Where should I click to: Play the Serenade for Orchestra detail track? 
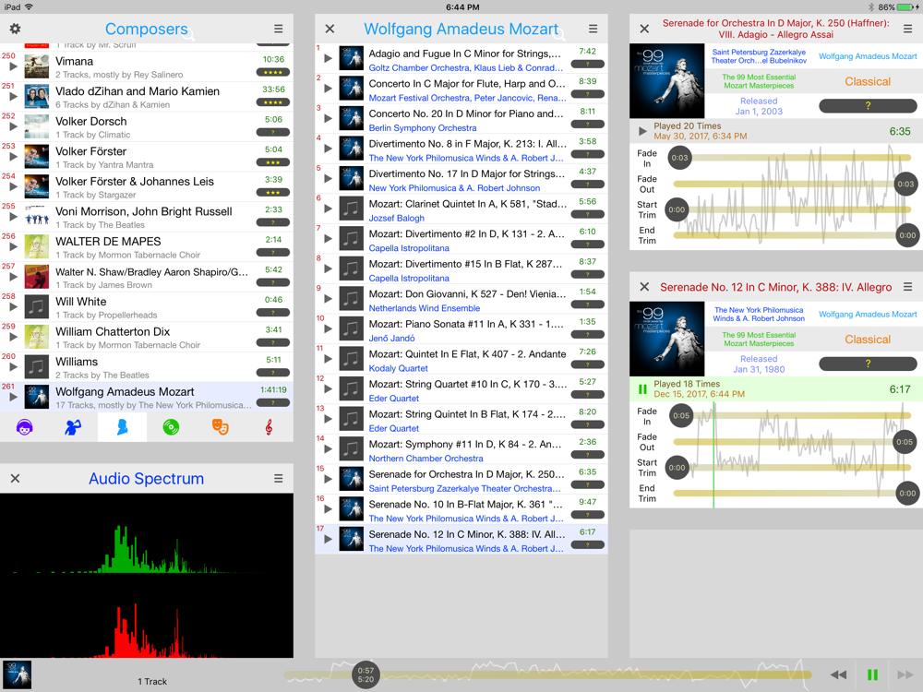642,131
